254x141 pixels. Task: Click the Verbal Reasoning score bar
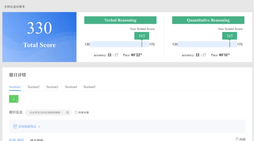pos(120,44)
